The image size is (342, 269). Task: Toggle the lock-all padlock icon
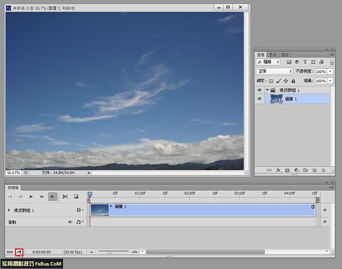pos(293,81)
